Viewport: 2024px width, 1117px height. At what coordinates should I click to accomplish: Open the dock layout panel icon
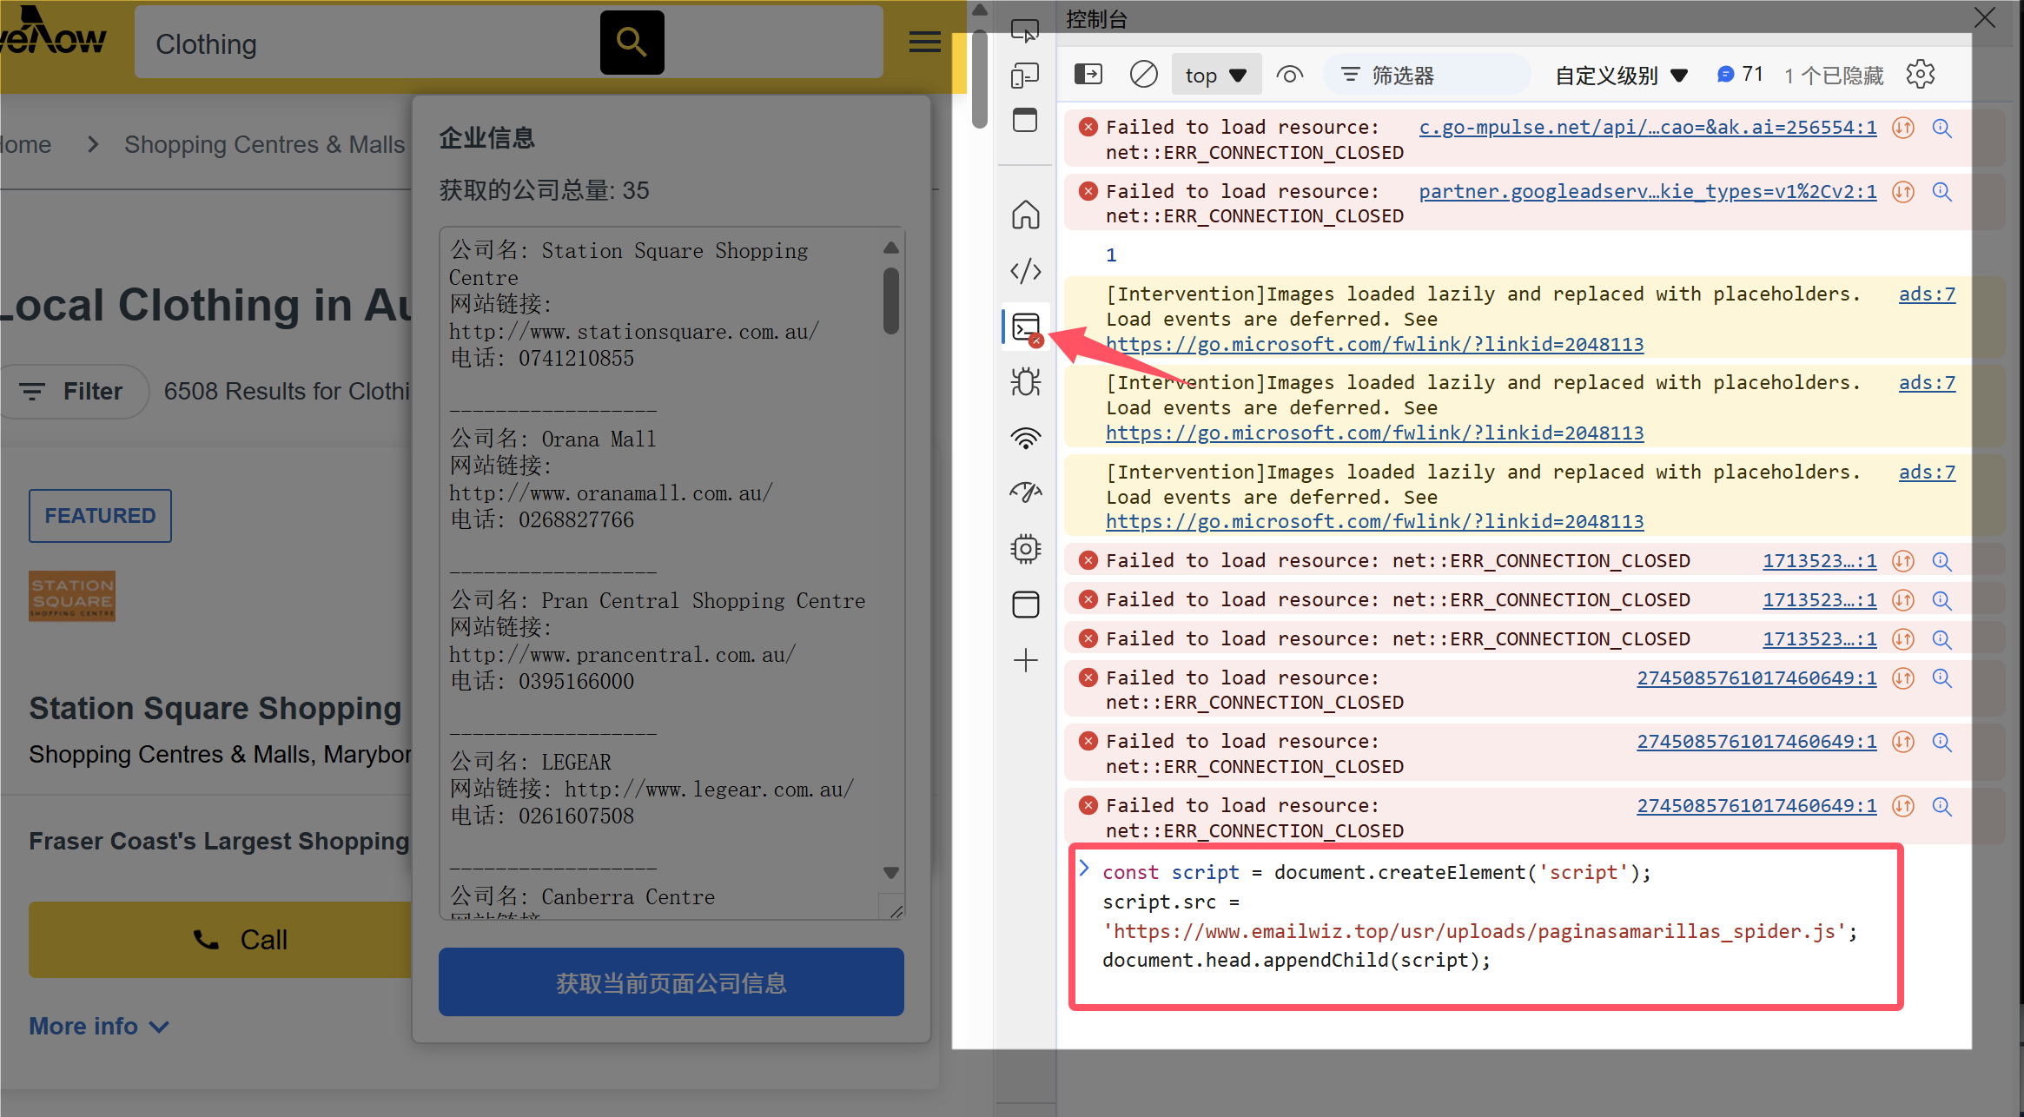tap(1025, 120)
